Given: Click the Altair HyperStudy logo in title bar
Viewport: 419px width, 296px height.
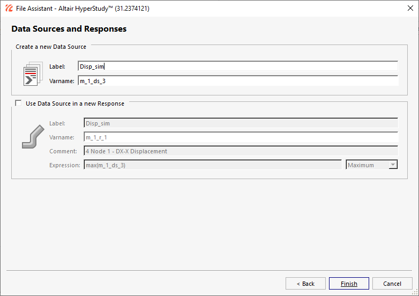Looking at the screenshot, I should click(x=8, y=8).
